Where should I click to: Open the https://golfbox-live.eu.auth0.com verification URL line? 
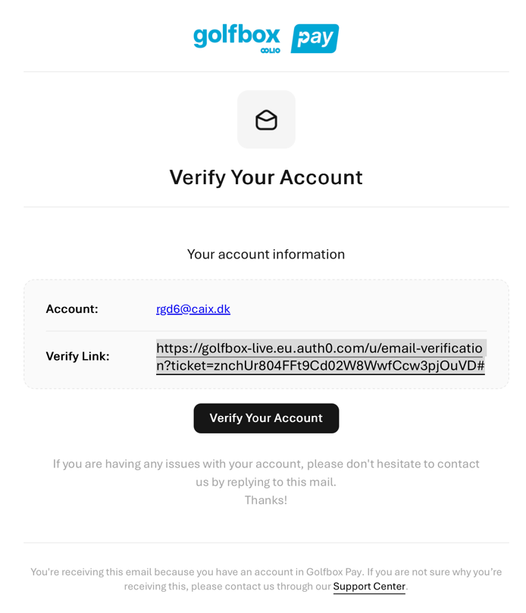[x=319, y=348]
